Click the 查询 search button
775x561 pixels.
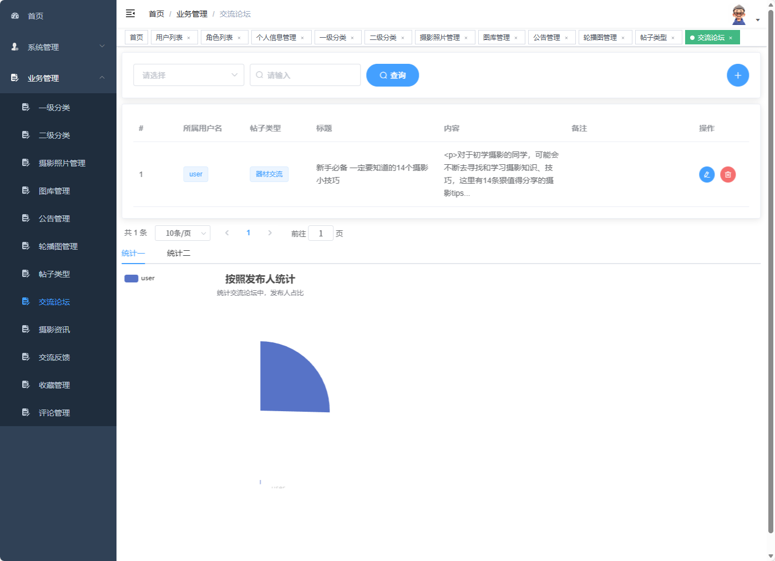point(392,75)
